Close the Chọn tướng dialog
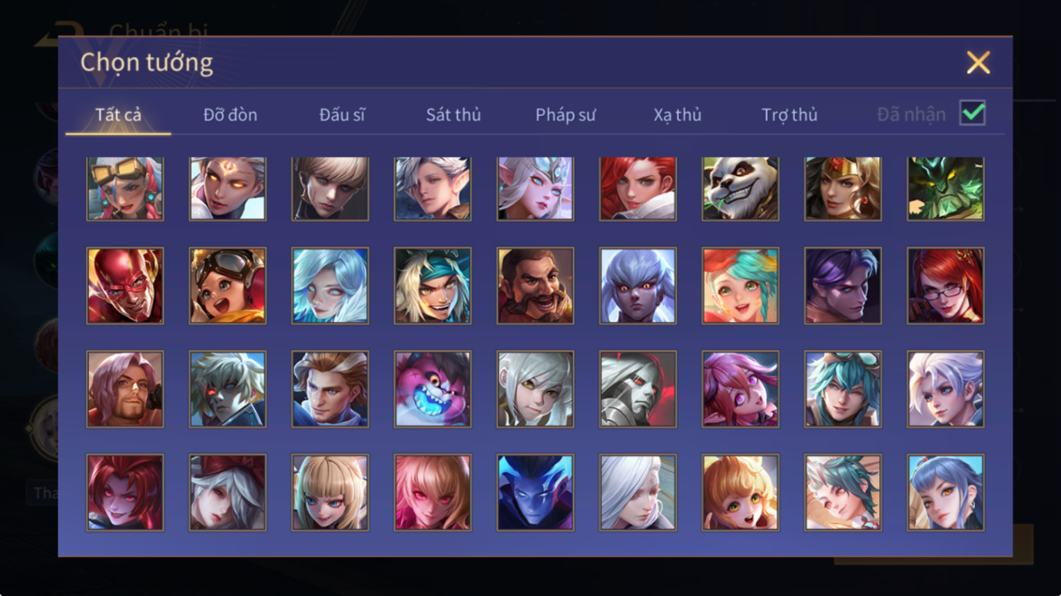Viewport: 1061px width, 596px height. [x=978, y=63]
